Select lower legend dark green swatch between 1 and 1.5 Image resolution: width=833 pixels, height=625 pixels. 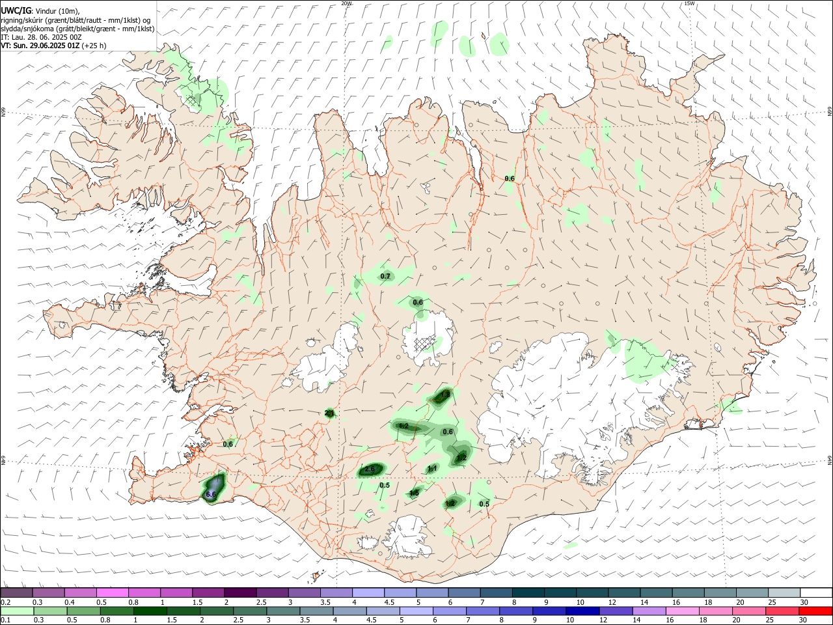point(150,611)
